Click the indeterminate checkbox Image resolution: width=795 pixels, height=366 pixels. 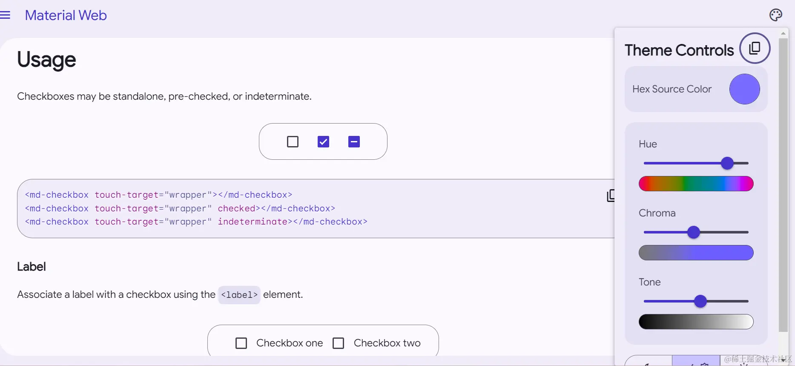354,141
